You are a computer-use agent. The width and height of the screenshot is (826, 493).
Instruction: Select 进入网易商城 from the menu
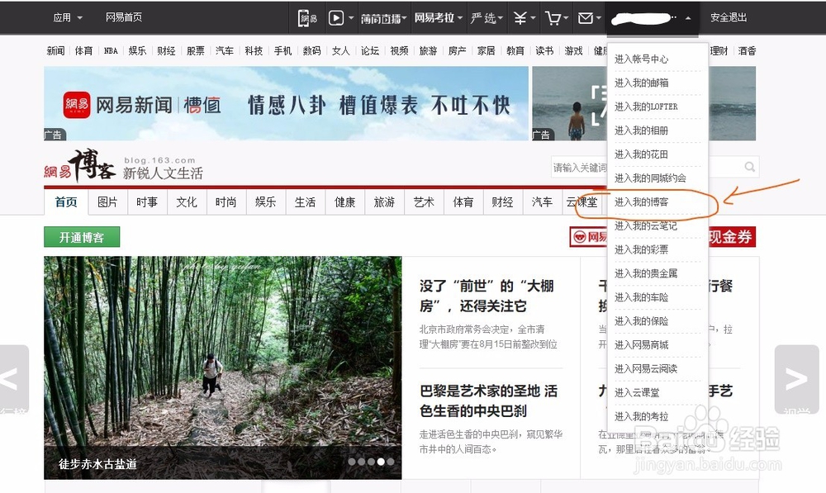[641, 345]
